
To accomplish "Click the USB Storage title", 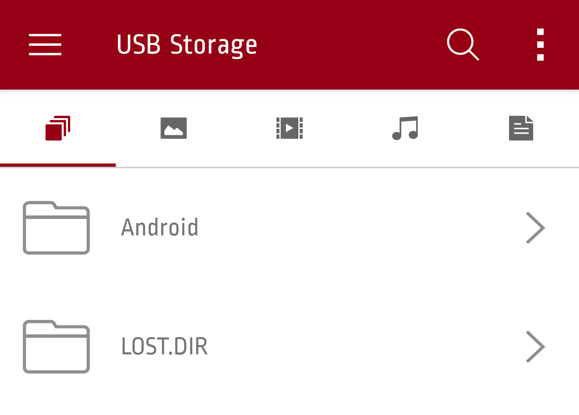I will (x=187, y=45).
